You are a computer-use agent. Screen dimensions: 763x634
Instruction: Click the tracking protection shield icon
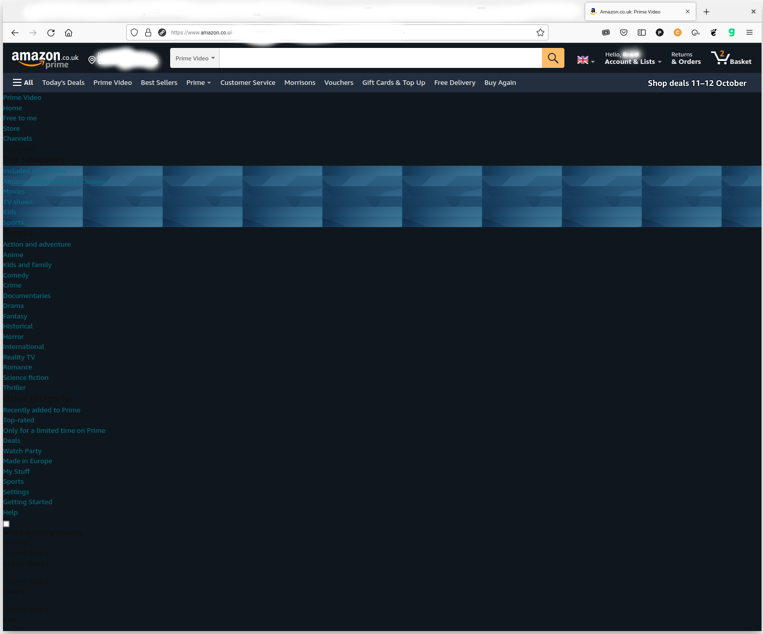click(x=134, y=32)
